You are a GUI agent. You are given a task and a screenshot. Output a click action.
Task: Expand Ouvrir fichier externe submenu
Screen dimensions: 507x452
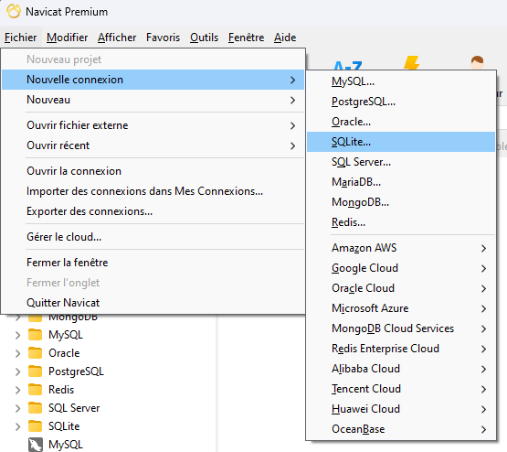[x=153, y=125]
